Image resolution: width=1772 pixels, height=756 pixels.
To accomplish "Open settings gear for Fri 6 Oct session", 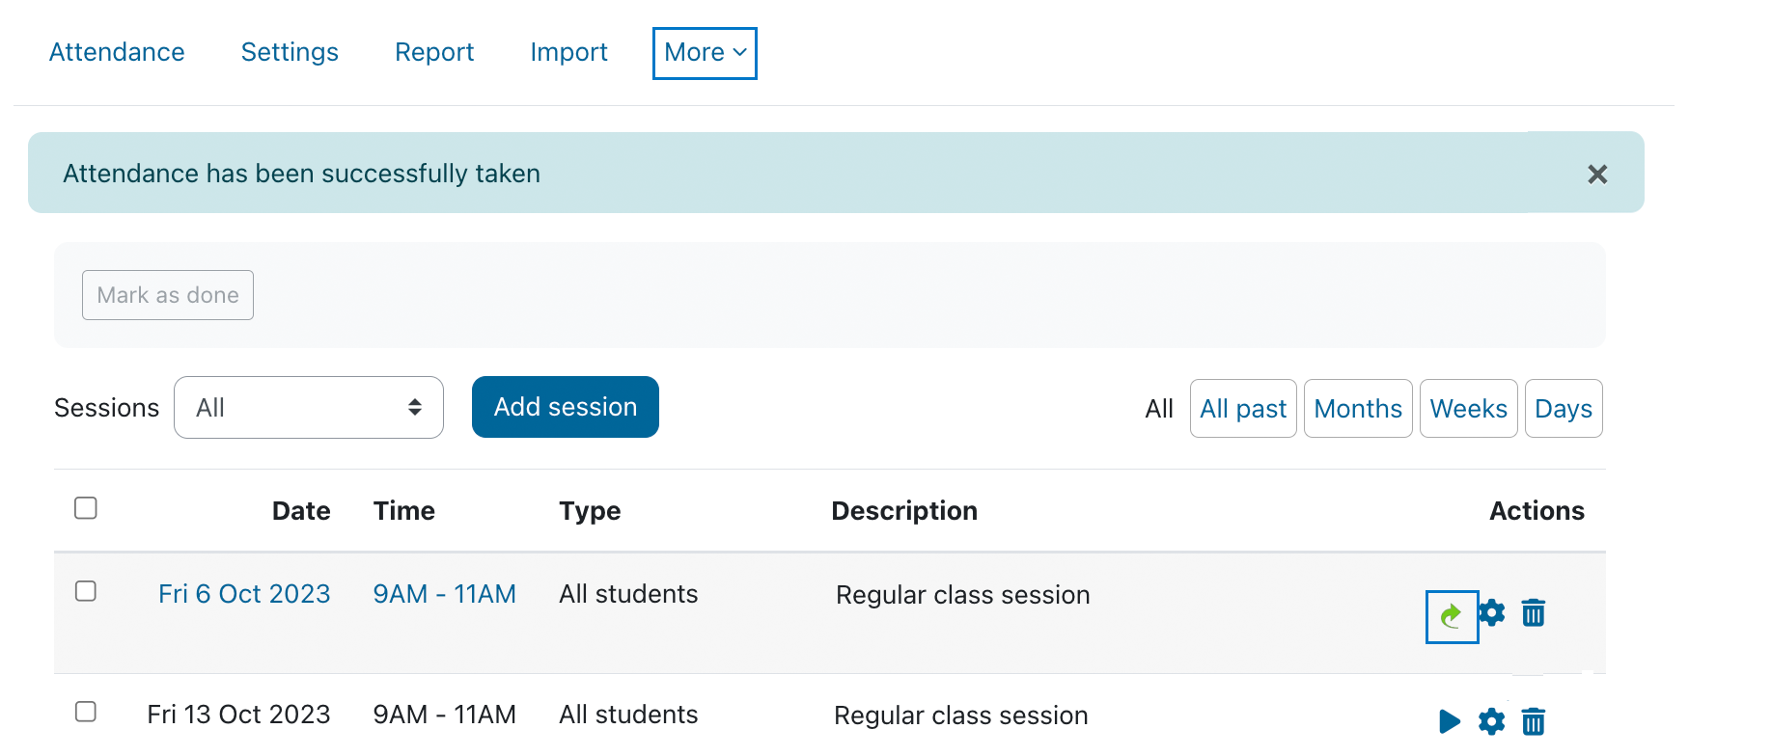I will point(1492,613).
